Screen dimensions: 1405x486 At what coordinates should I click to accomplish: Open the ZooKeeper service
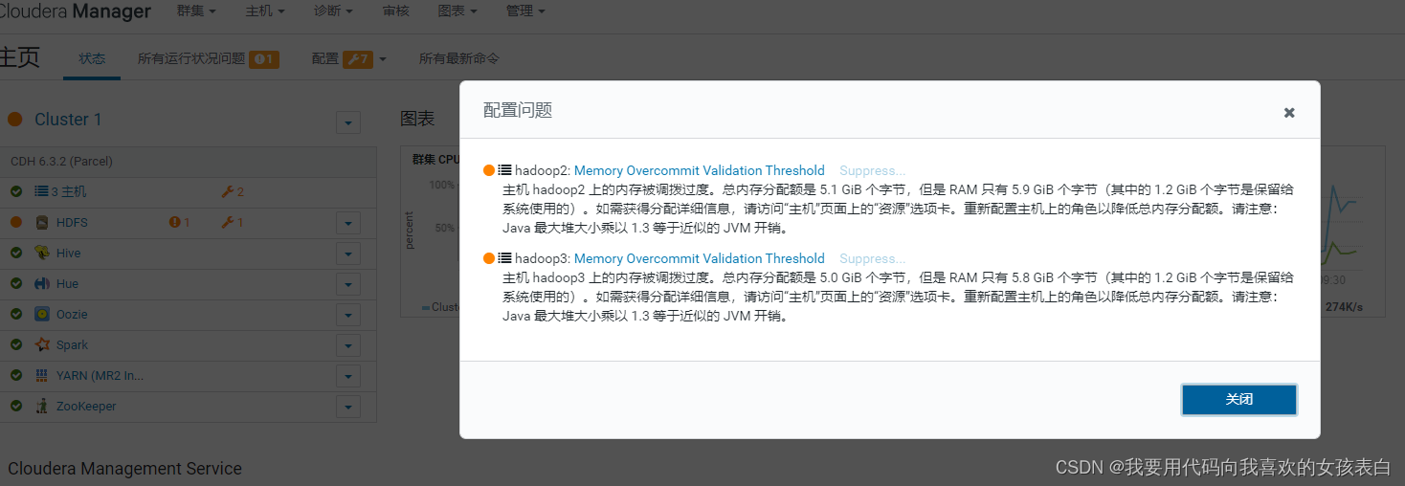tap(86, 407)
